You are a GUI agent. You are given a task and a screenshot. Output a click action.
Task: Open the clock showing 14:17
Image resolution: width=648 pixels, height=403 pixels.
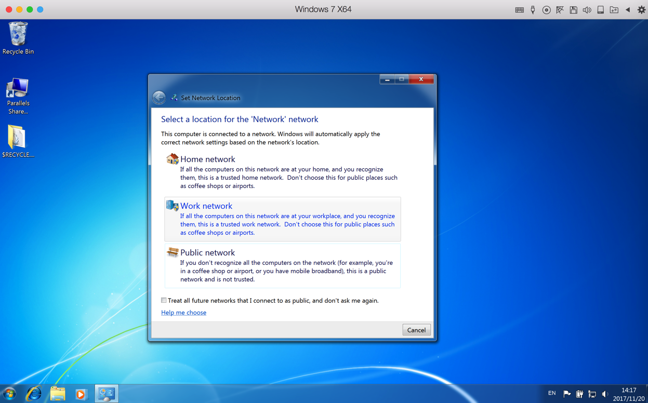(628, 394)
